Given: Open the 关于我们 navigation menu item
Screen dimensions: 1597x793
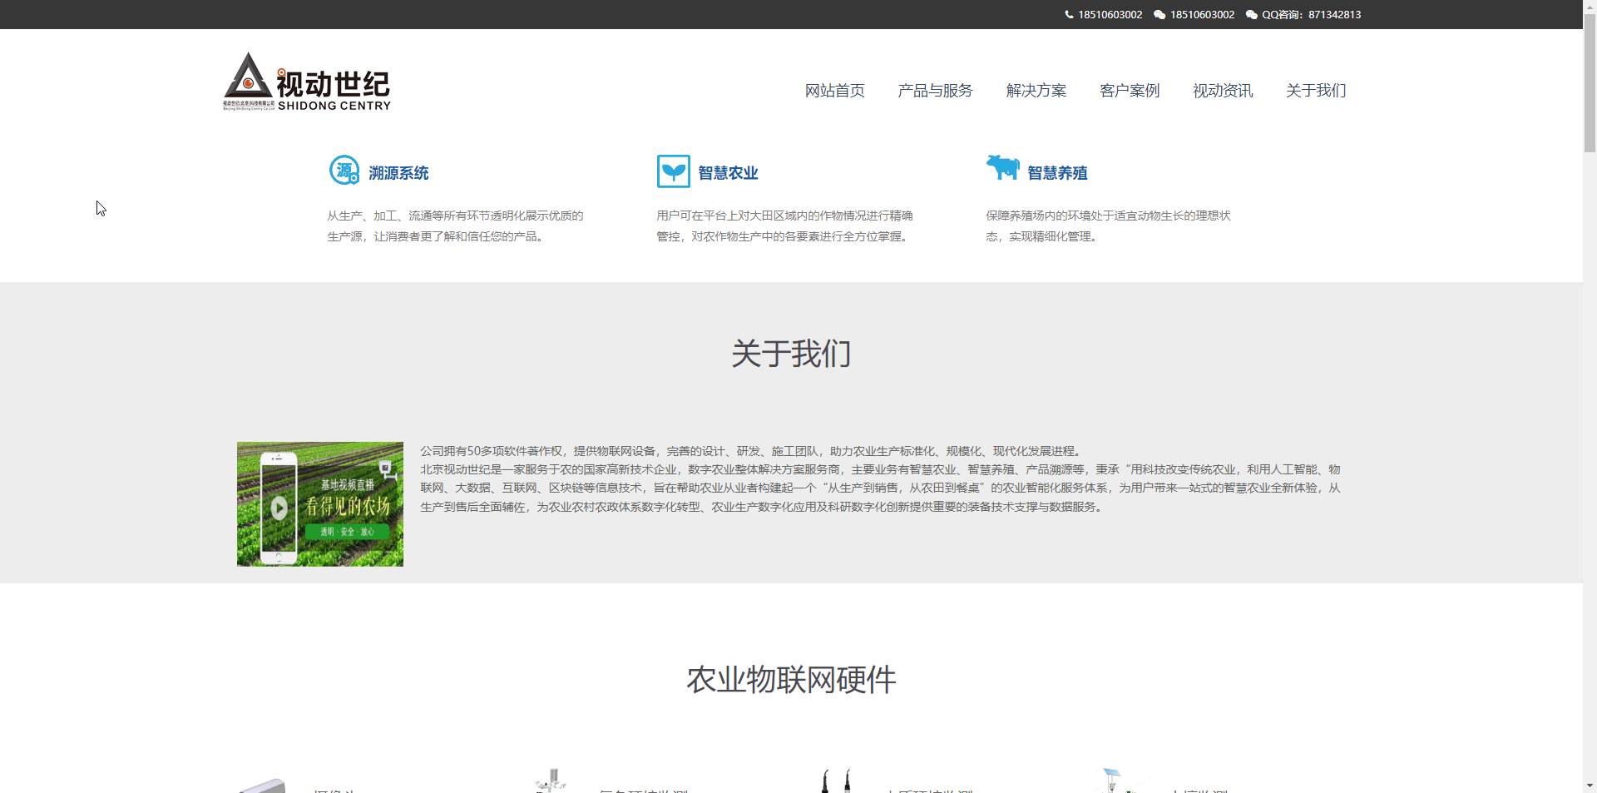Looking at the screenshot, I should pyautogui.click(x=1316, y=91).
